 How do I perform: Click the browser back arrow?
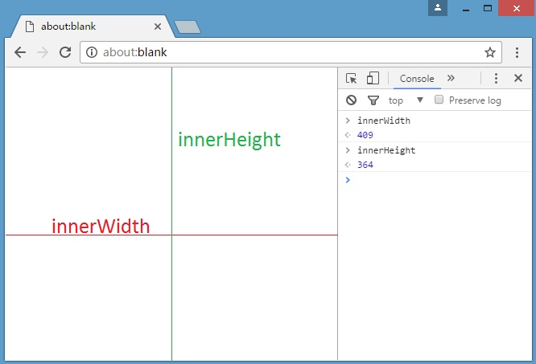[20, 52]
